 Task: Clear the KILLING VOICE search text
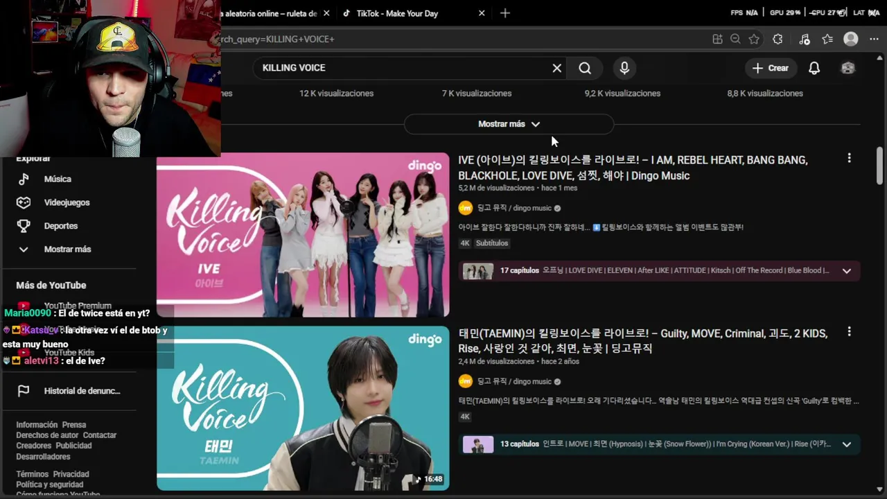pos(556,68)
